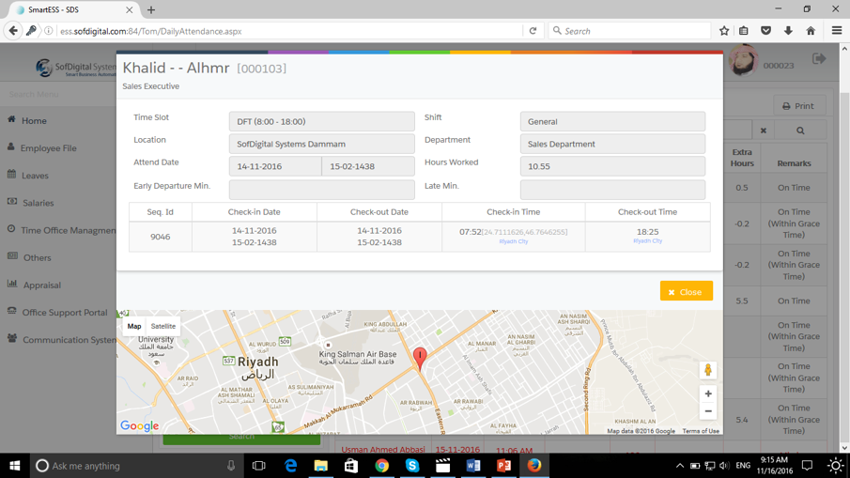Open Leaves menu item
This screenshot has height=478, width=850.
[x=35, y=176]
